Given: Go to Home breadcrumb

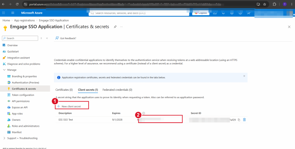Looking at the screenshot, I should (x=6, y=20).
